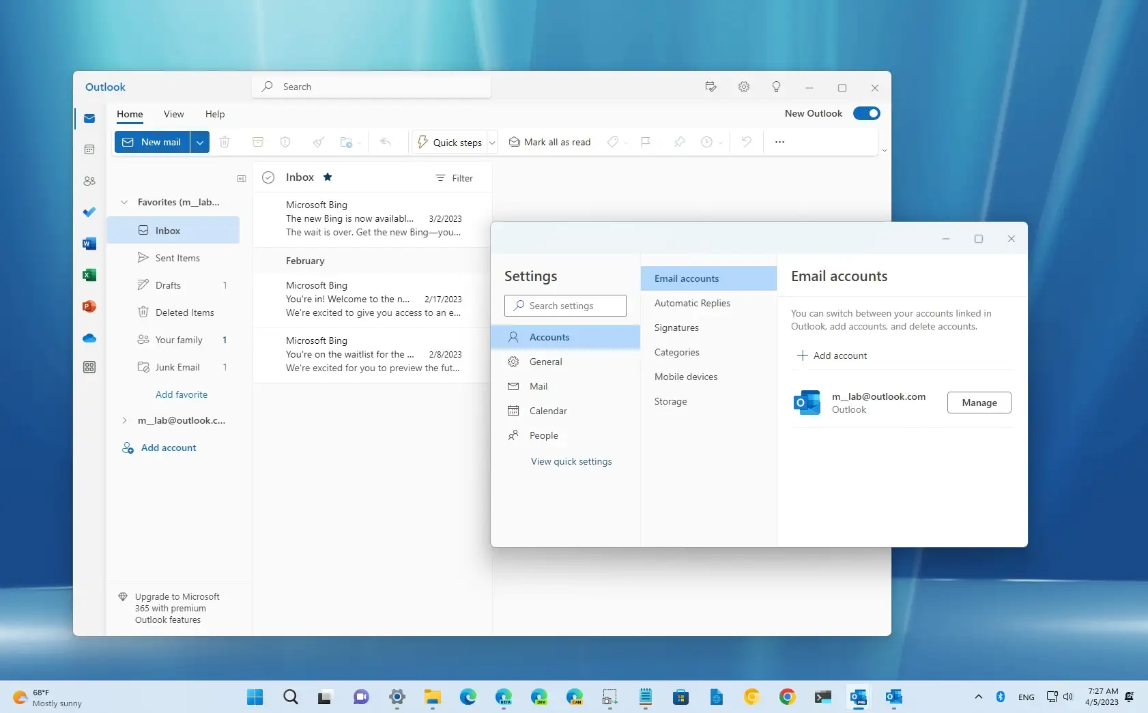Expand the Quick steps dropdown arrow
This screenshot has height=713, width=1148.
491,143
